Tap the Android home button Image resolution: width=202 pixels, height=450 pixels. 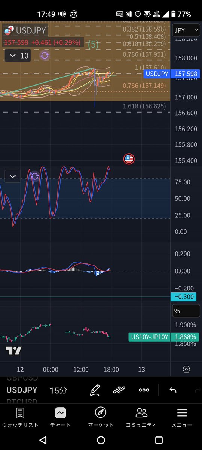point(101,440)
